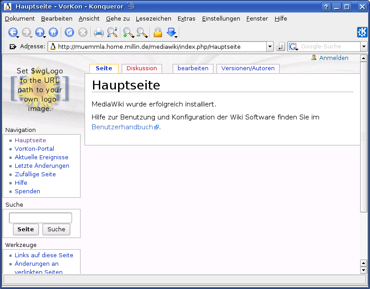The height and width of the screenshot is (289, 370).
Task: Open the Letzte Änderungen link
Action: coord(42,166)
